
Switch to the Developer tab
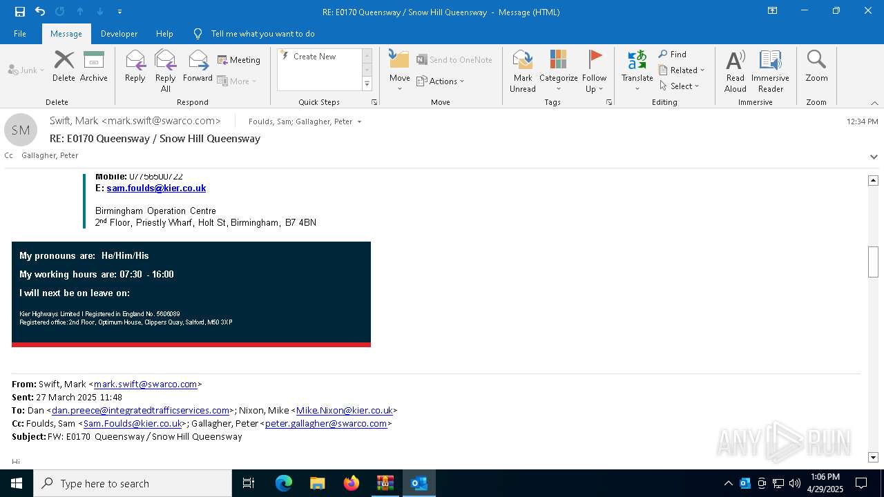[119, 33]
